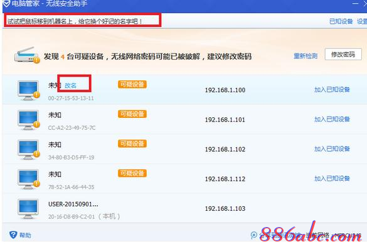Click 可疑设备 badge for 192.168.1.102
The image size is (367, 244).
pos(132,144)
